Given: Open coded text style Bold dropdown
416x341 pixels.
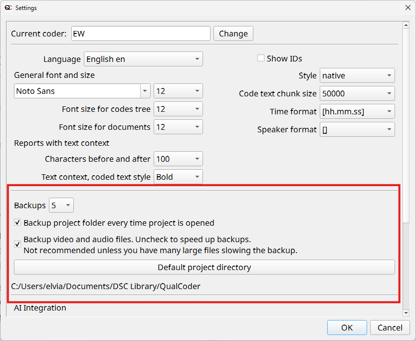Looking at the screenshot, I should coord(178,177).
